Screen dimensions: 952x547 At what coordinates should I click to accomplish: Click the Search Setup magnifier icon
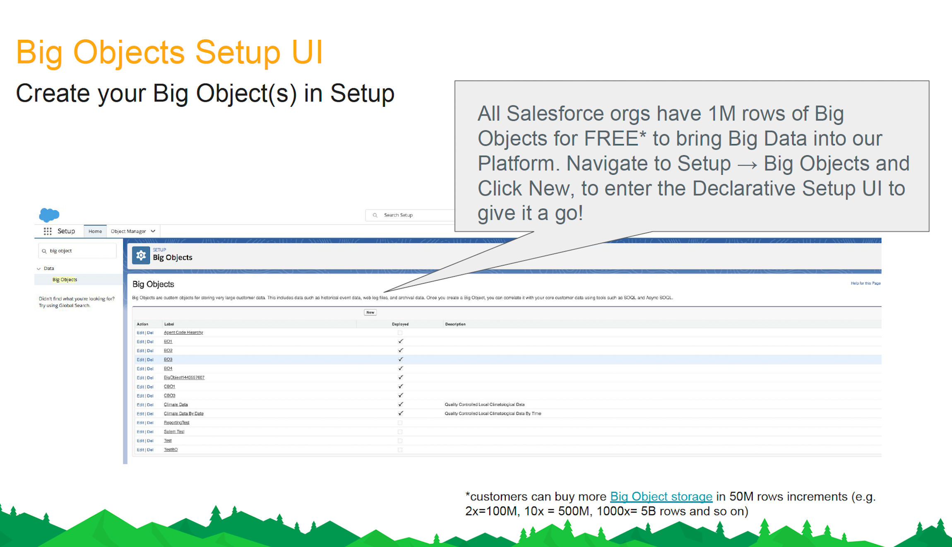pos(375,215)
